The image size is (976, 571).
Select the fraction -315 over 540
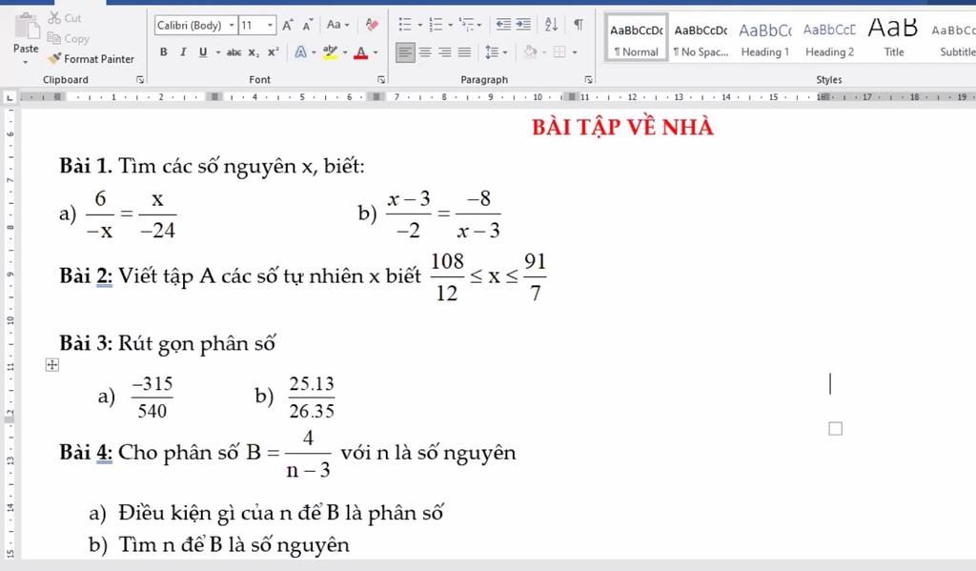152,398
